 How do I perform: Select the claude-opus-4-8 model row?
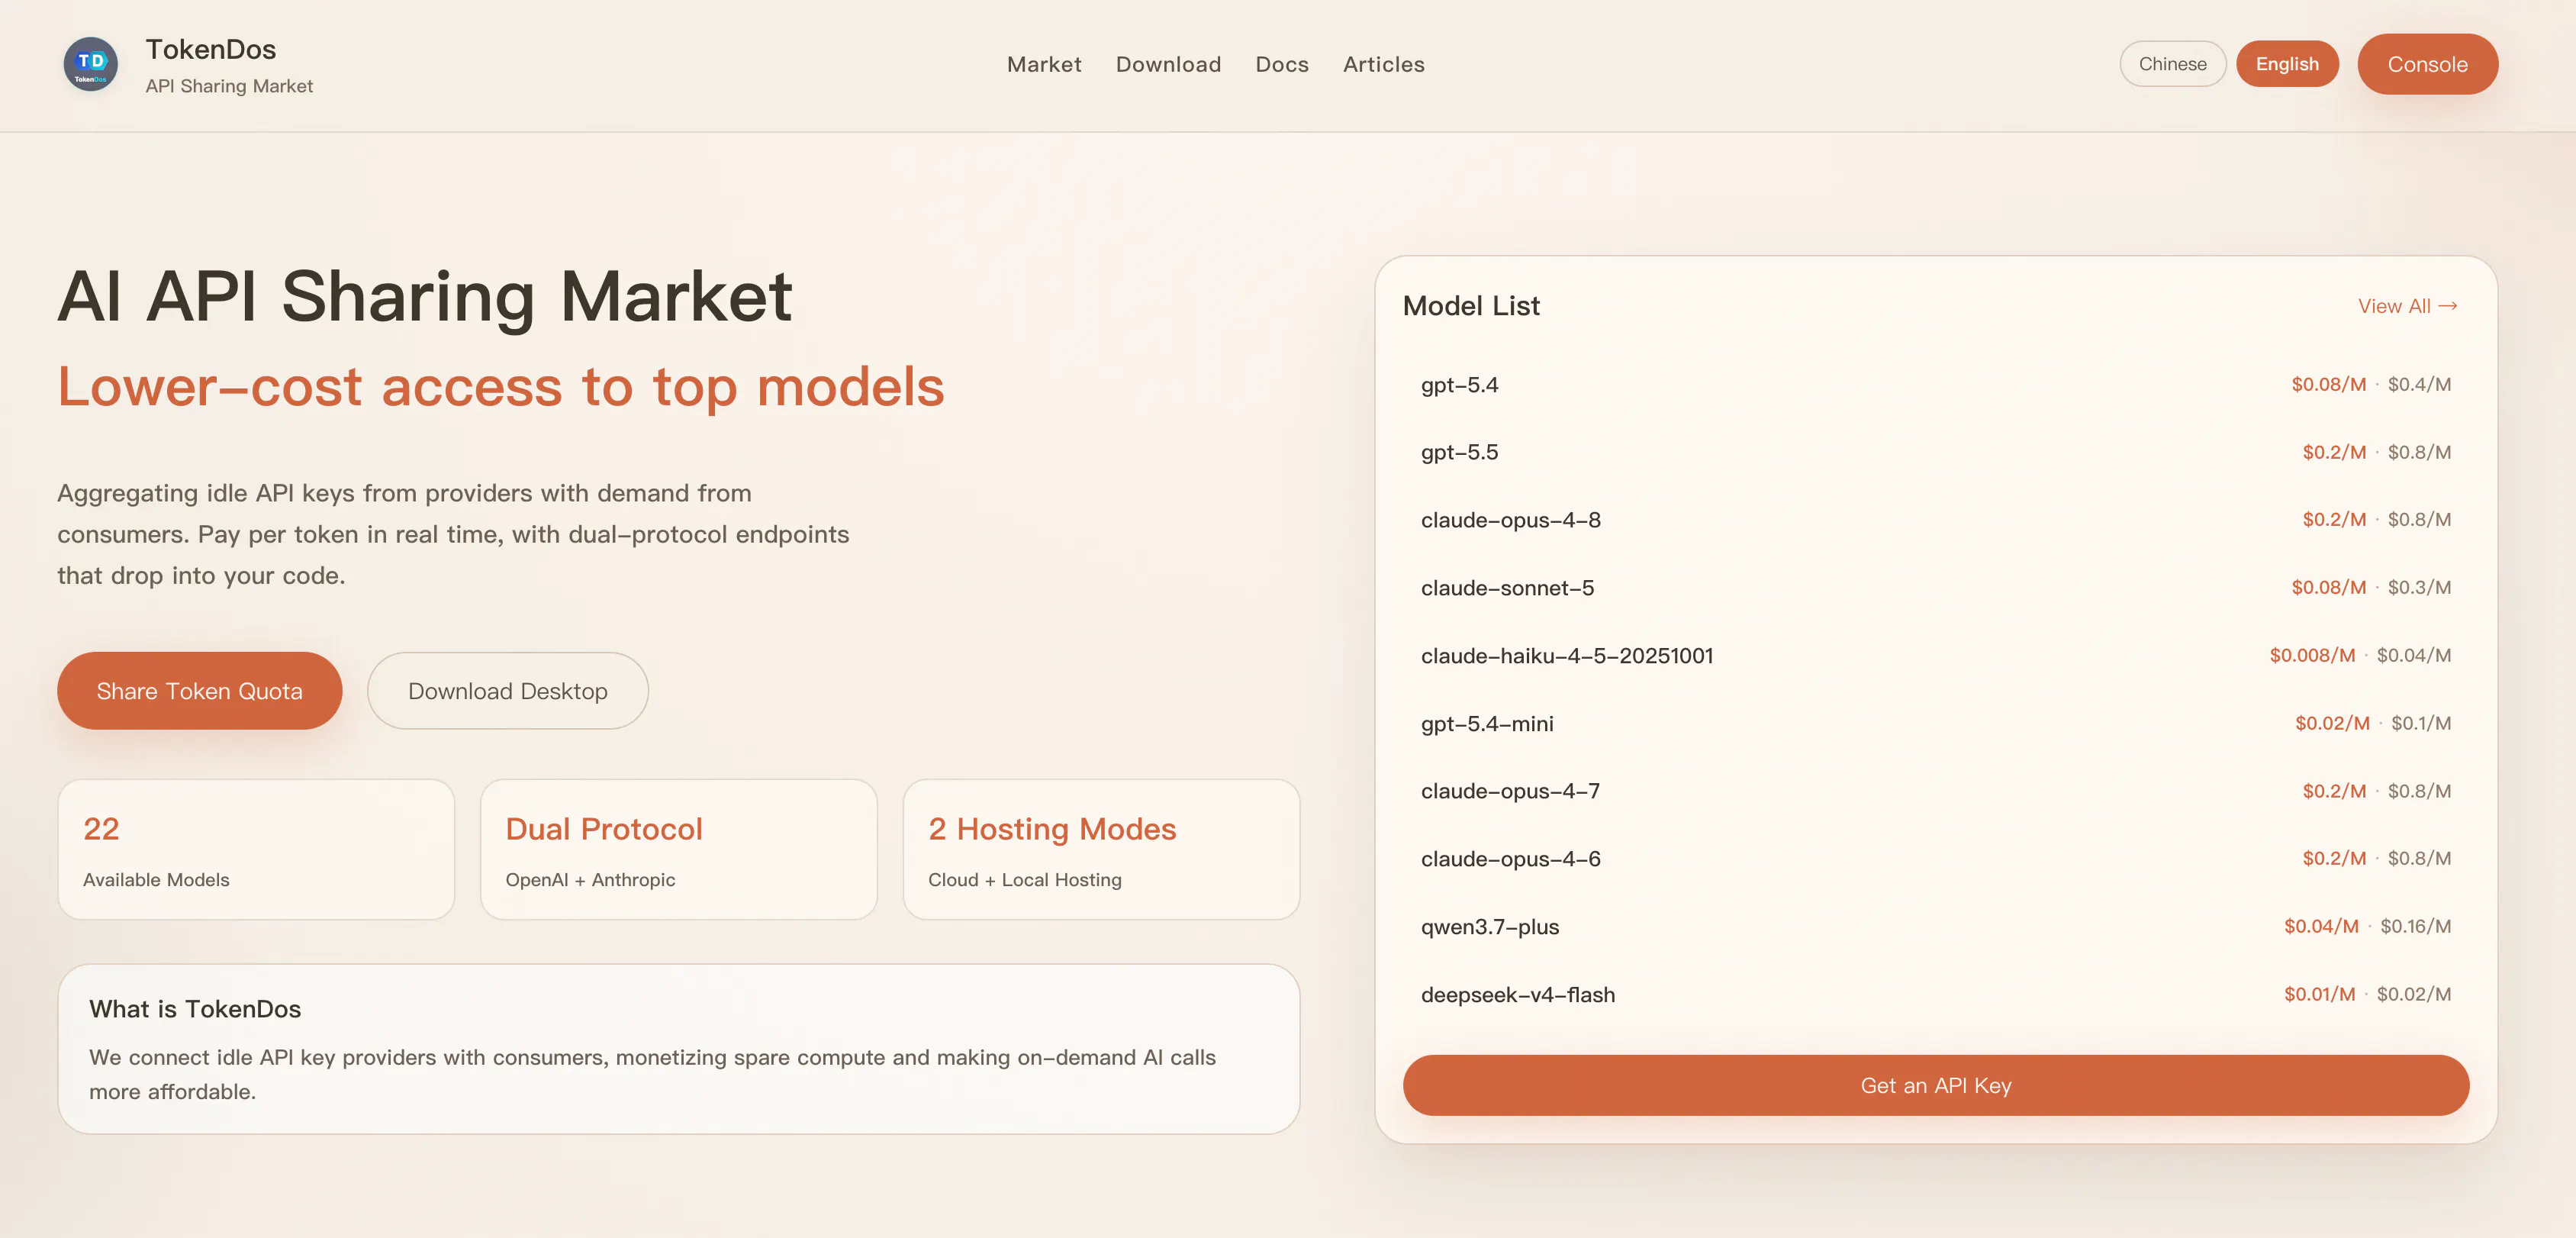1935,520
